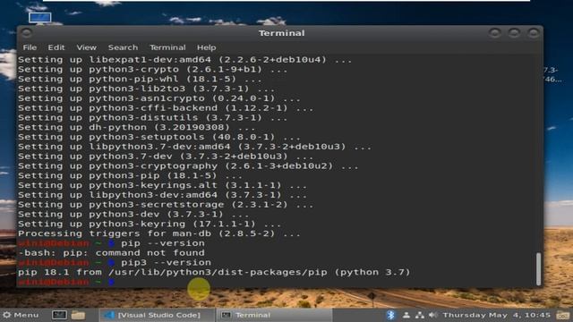Click the '-bash: pip: command not found' line
The height and width of the screenshot is (322, 573).
[x=111, y=252]
